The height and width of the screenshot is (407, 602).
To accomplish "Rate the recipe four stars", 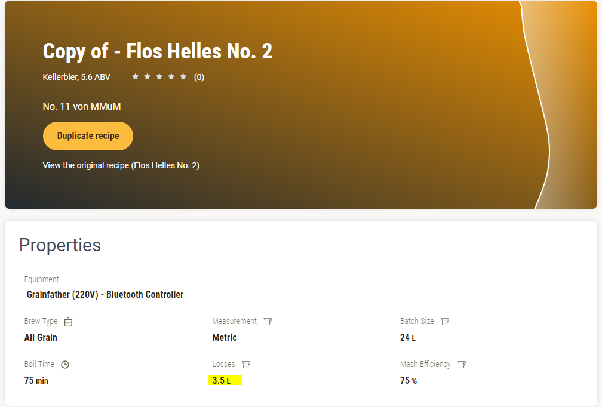I will tap(171, 77).
